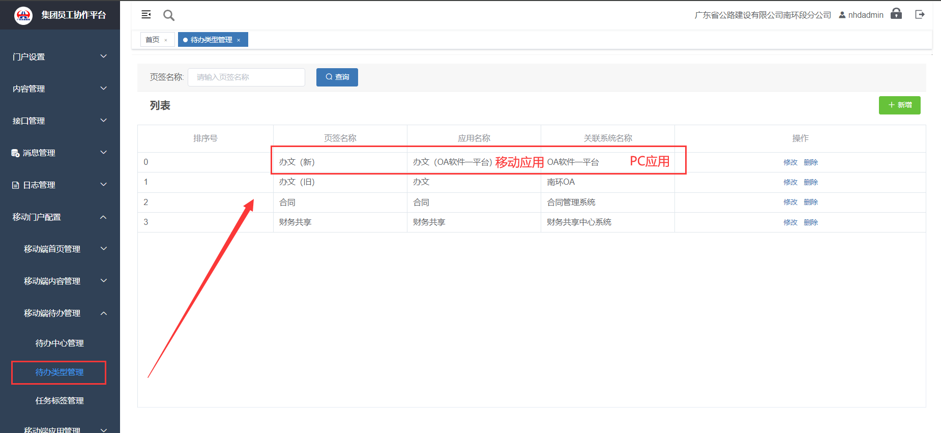Click the 应用名称 column header

point(474,138)
